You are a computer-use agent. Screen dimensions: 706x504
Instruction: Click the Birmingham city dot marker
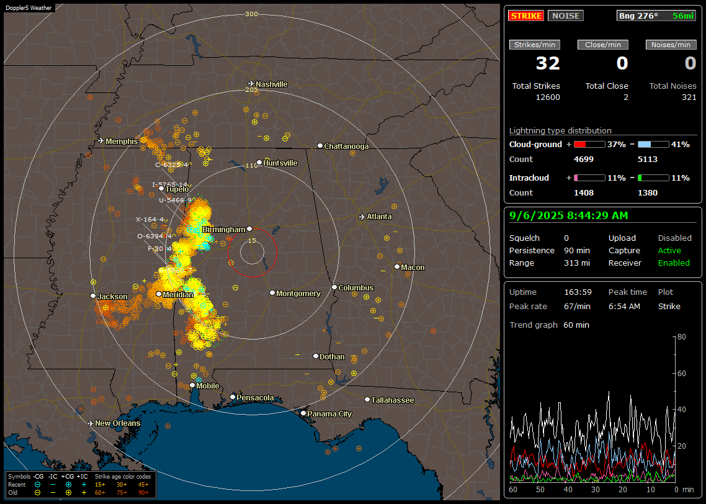249,229
